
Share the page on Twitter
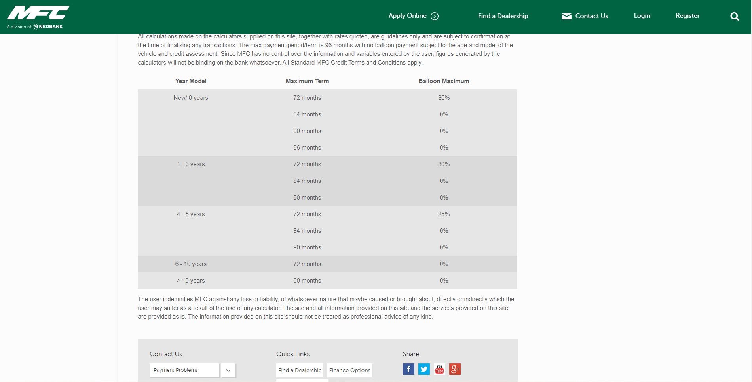click(x=424, y=369)
